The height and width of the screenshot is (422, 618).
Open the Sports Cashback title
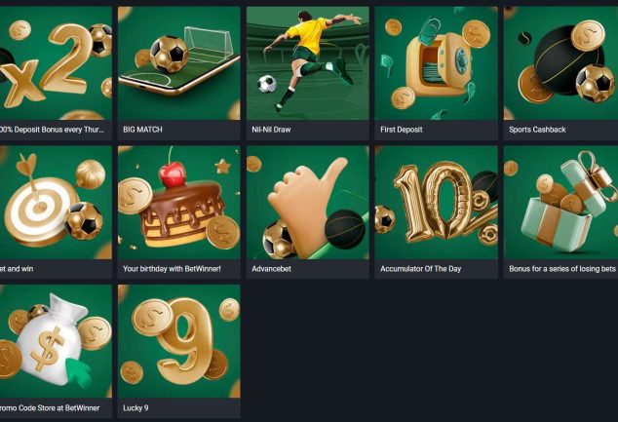point(537,130)
